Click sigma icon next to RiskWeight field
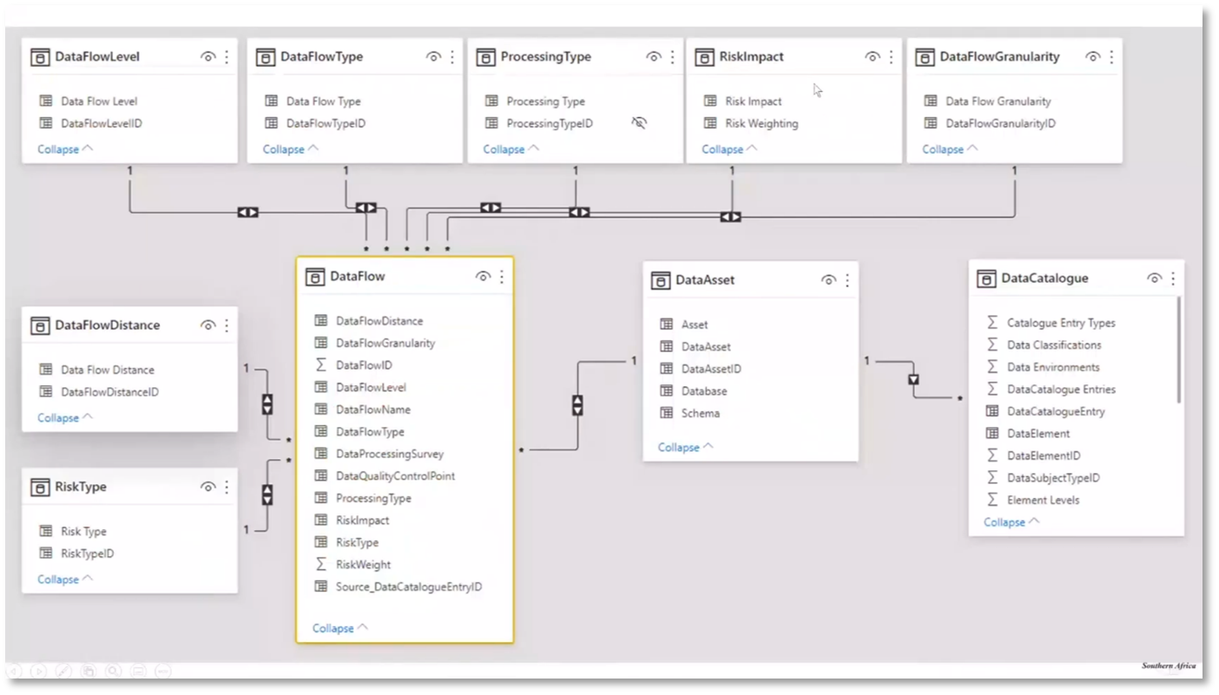 (321, 565)
